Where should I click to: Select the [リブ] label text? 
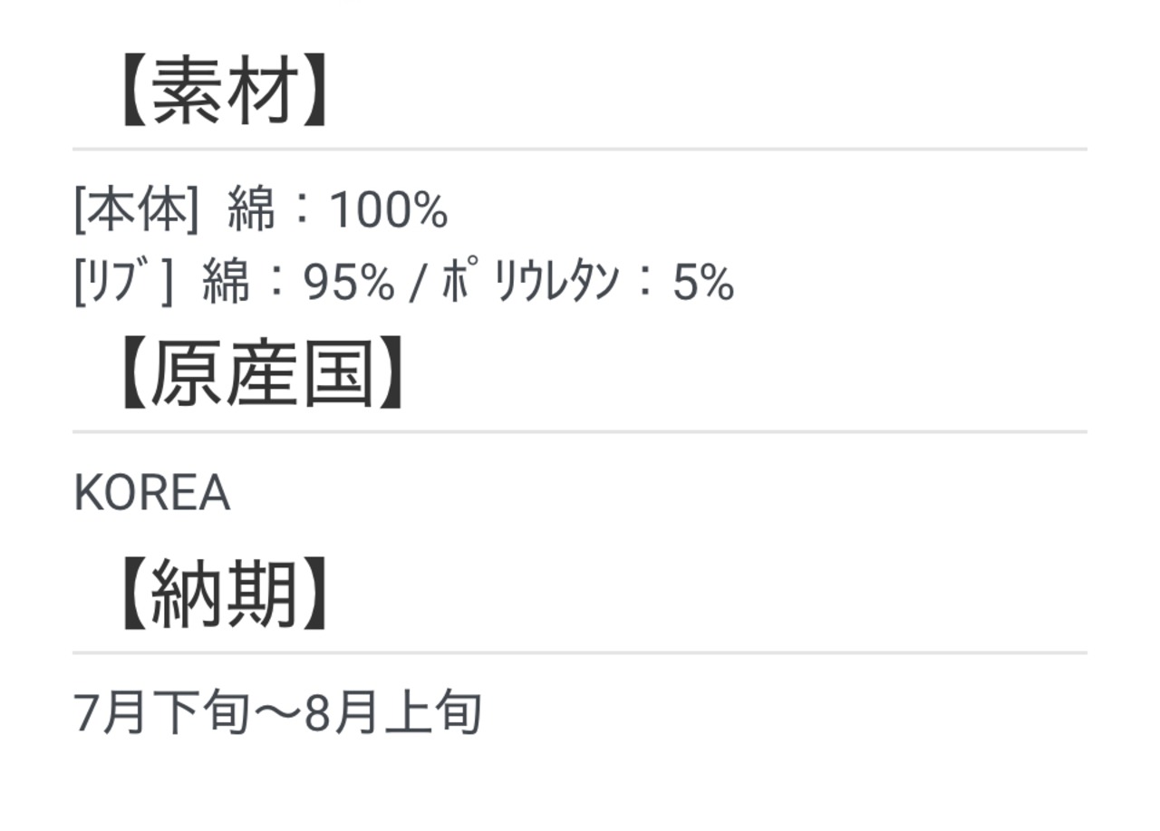pyautogui.click(x=122, y=282)
